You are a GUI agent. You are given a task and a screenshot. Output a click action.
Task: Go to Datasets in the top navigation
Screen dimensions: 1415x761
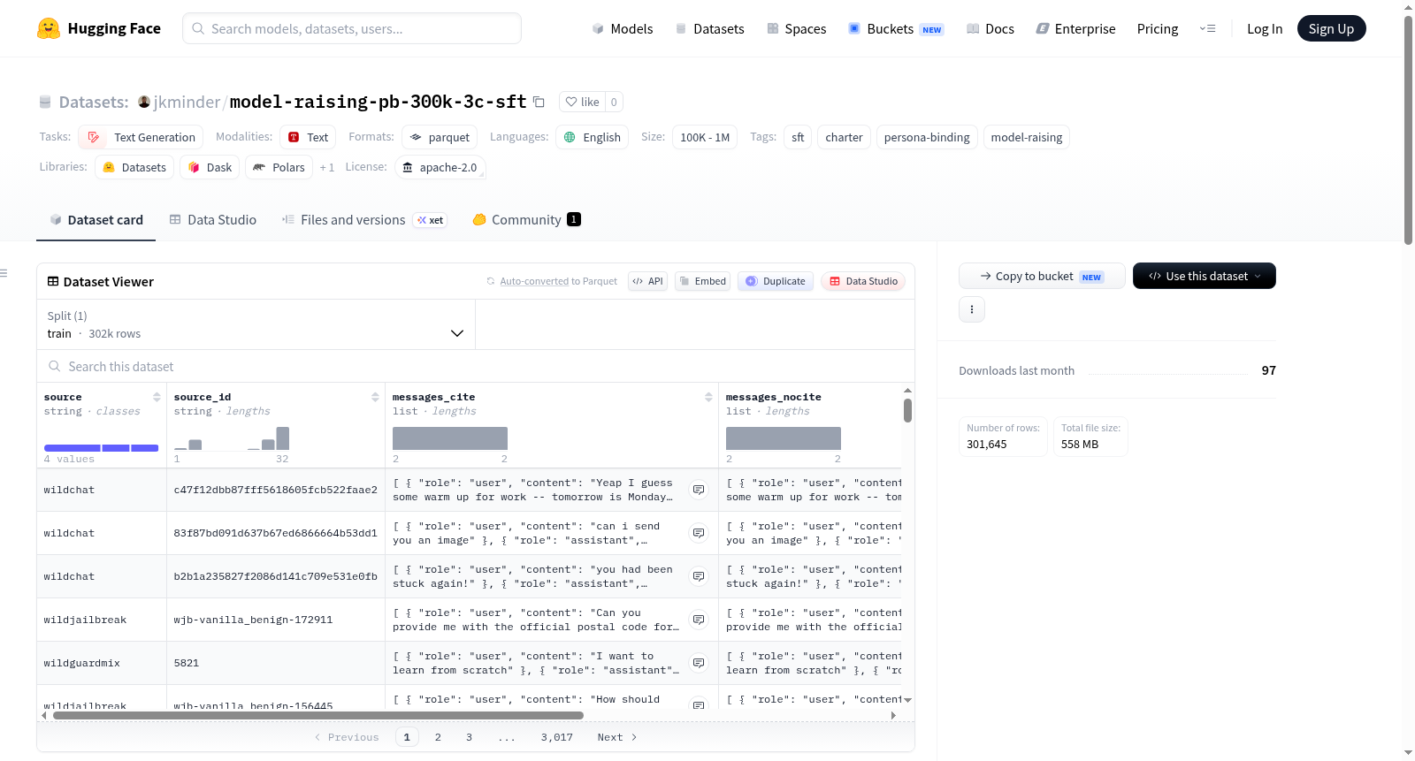(709, 28)
